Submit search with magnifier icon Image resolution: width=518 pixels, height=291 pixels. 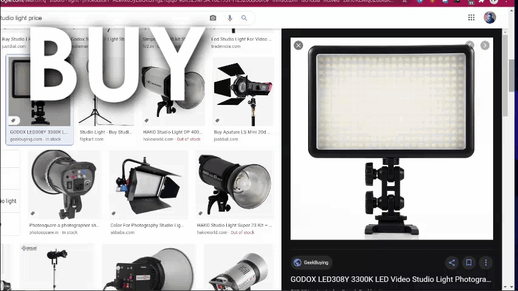pos(244,18)
